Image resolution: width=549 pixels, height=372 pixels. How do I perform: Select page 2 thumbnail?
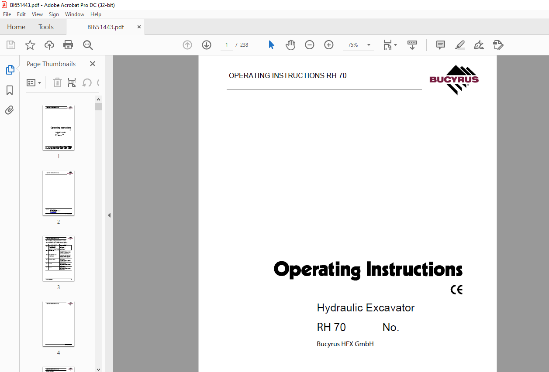click(59, 193)
